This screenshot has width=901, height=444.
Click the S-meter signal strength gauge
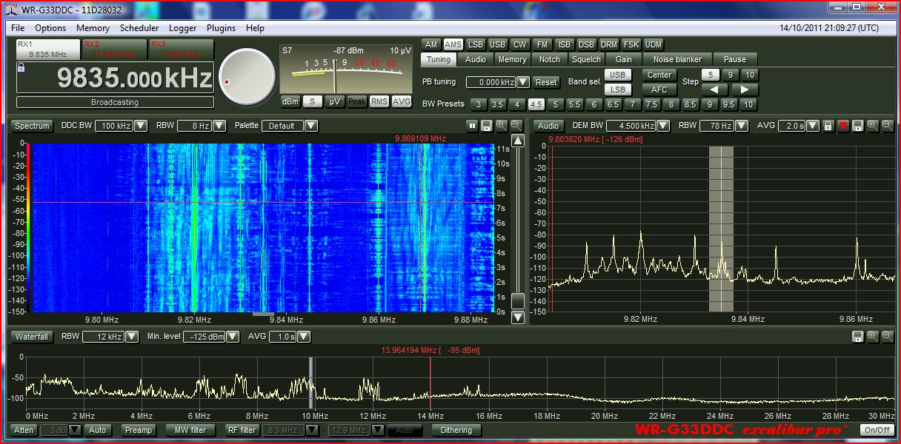click(346, 70)
